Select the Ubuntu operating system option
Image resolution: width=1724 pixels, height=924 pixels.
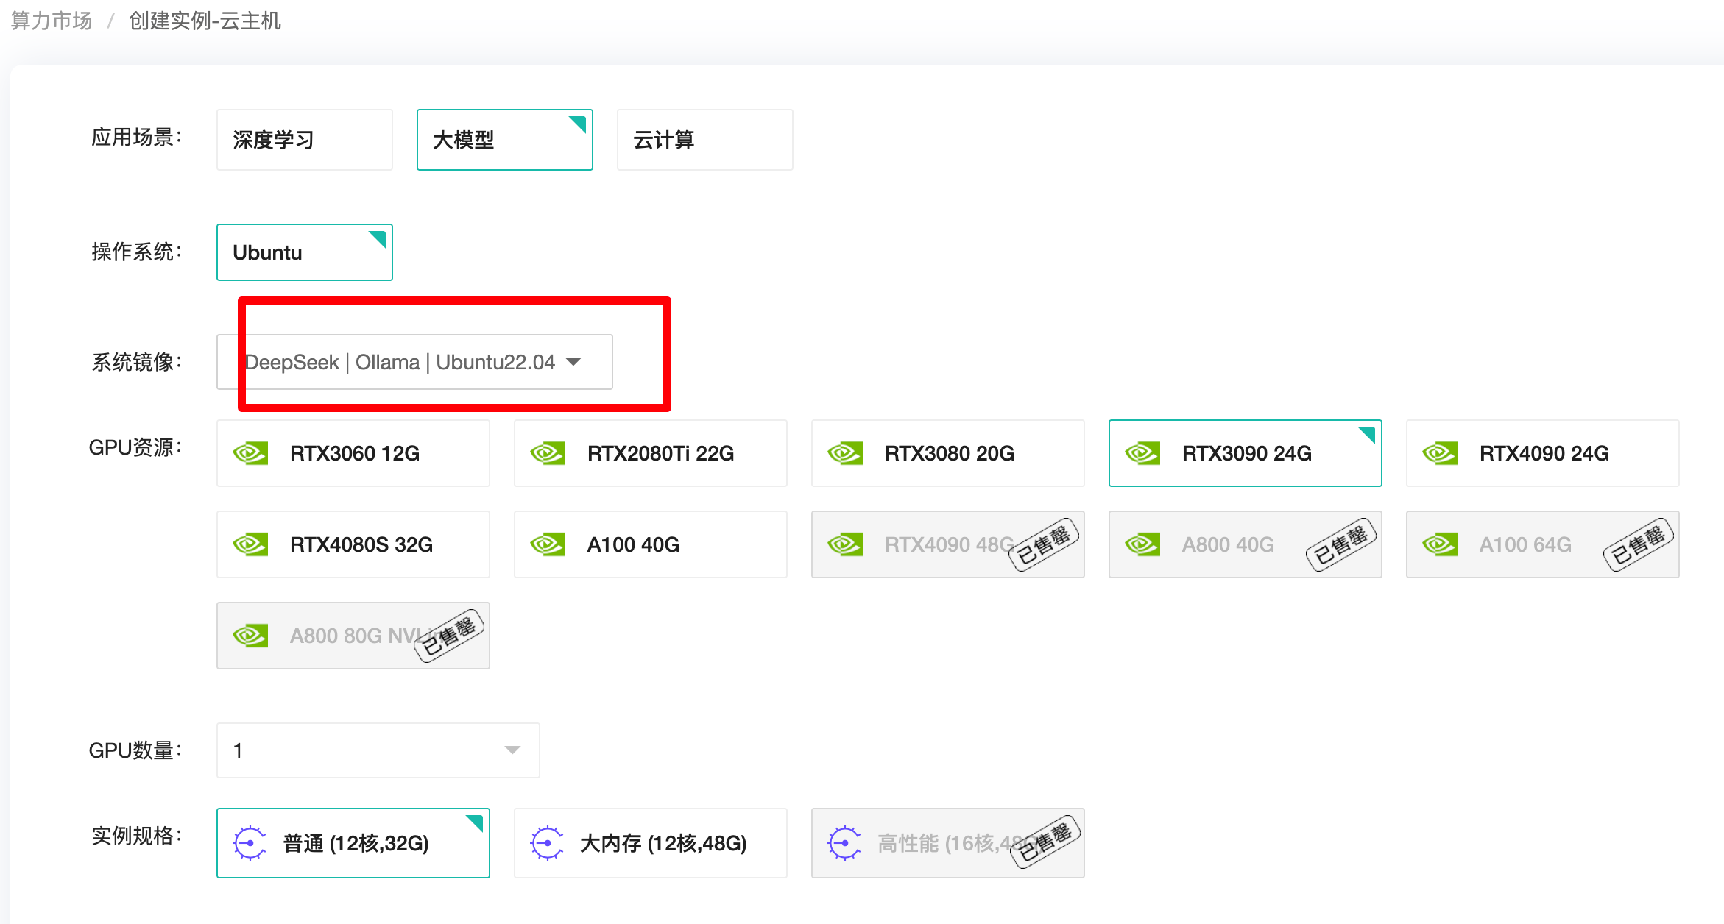pos(304,252)
